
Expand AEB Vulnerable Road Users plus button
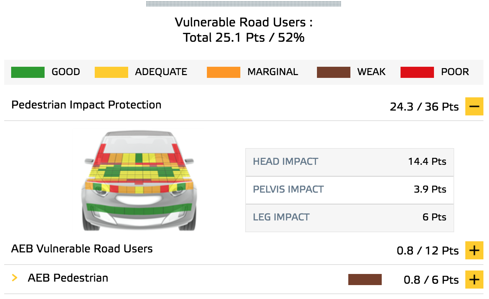tap(474, 250)
